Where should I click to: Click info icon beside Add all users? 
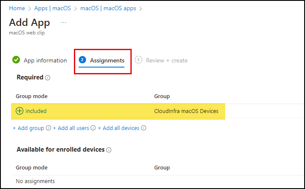pyautogui.click(x=93, y=128)
